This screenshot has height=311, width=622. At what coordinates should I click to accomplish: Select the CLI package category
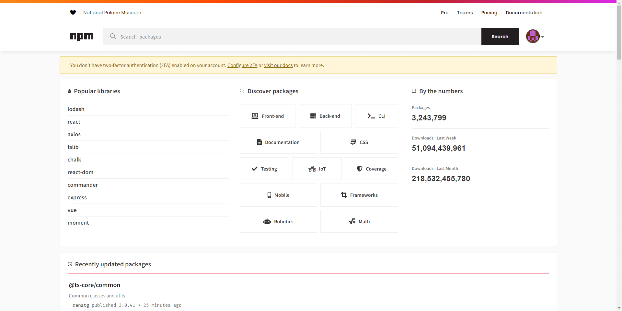click(x=376, y=116)
